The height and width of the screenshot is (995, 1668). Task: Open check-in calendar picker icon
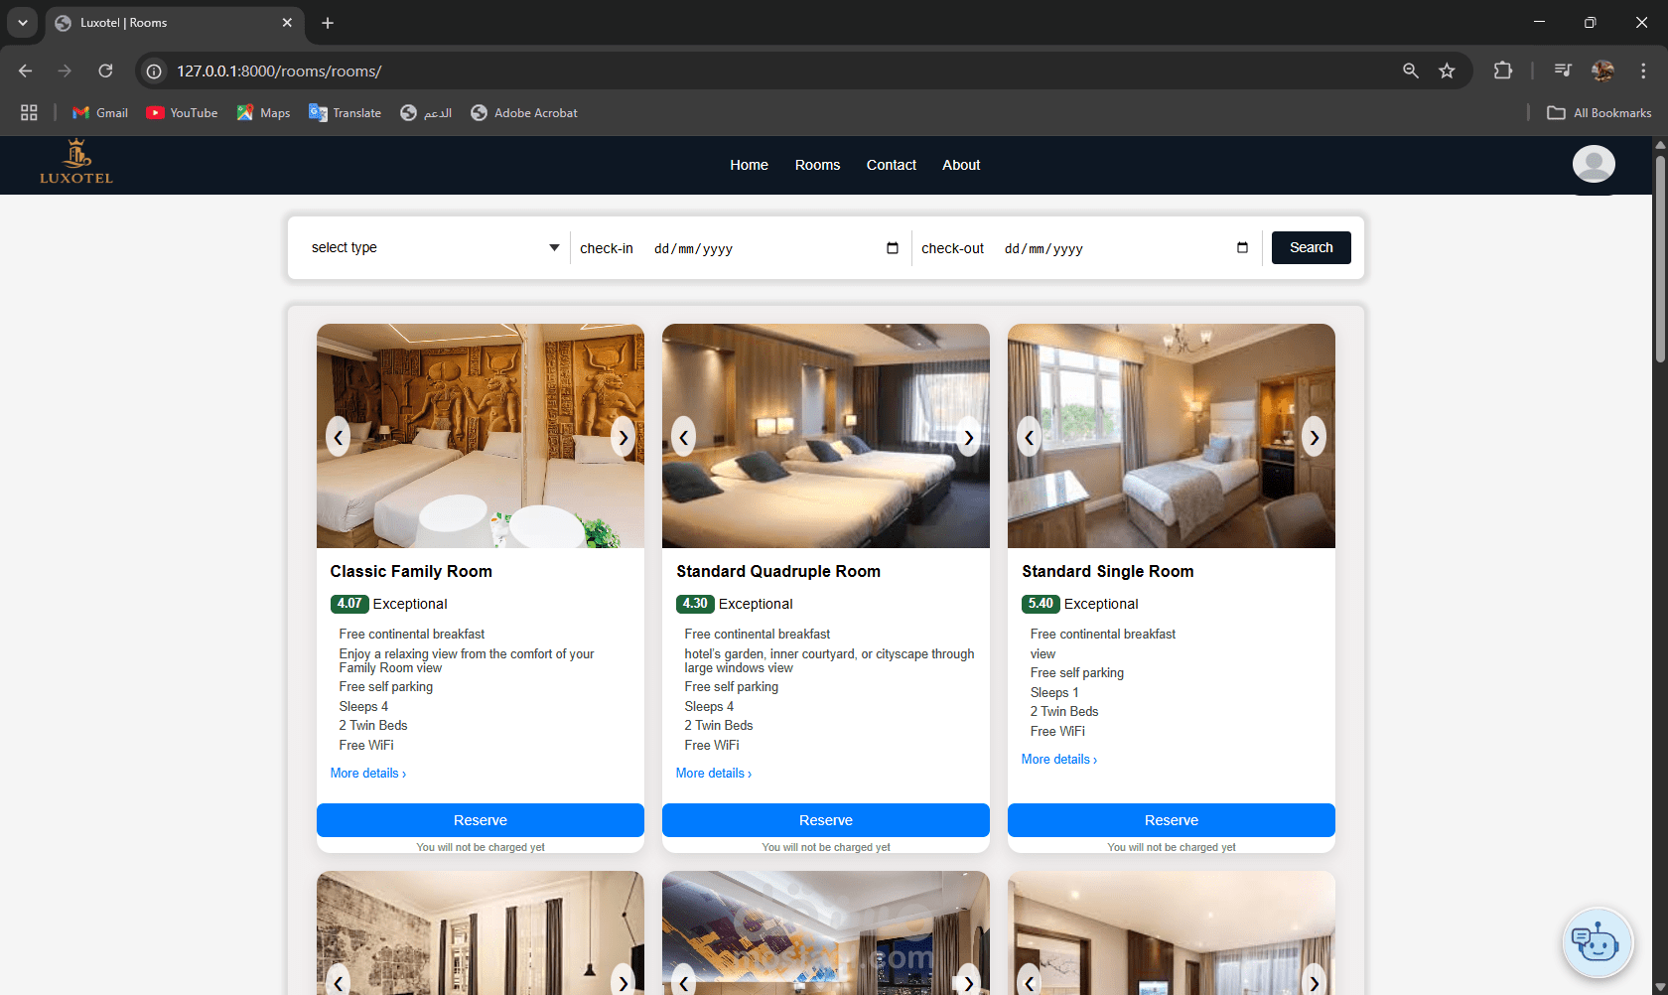[893, 248]
